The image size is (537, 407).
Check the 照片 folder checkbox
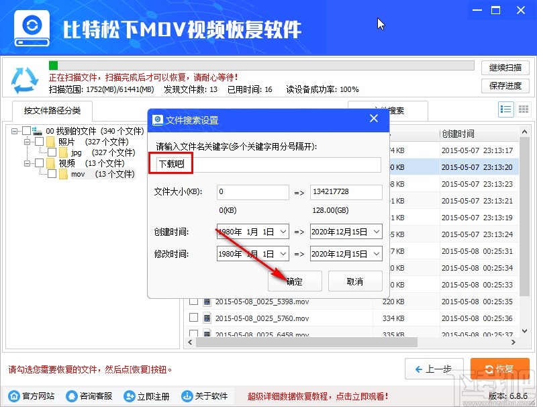coord(40,141)
